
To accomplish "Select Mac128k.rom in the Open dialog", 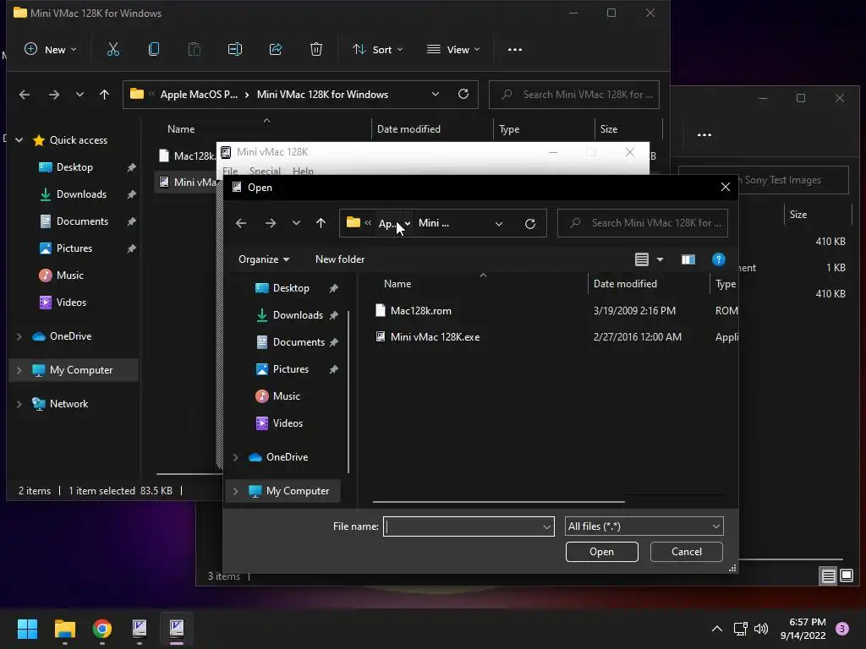I will [421, 311].
